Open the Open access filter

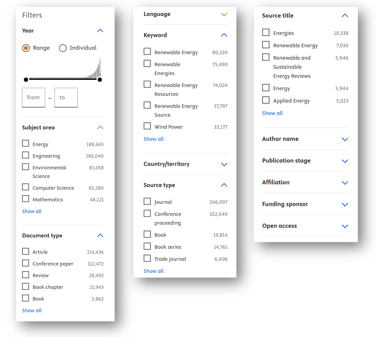click(345, 226)
